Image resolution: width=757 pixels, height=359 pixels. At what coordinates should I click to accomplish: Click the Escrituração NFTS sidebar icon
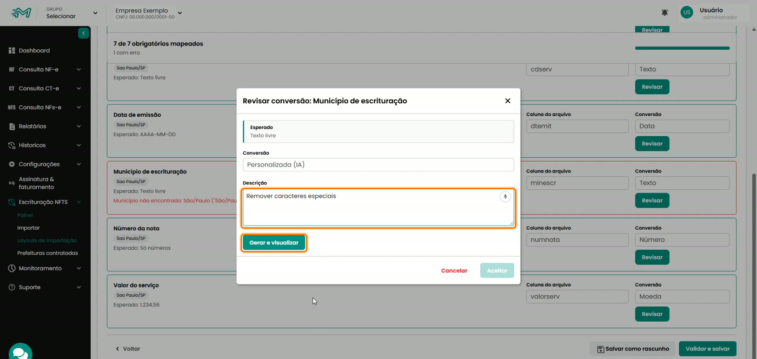11,202
